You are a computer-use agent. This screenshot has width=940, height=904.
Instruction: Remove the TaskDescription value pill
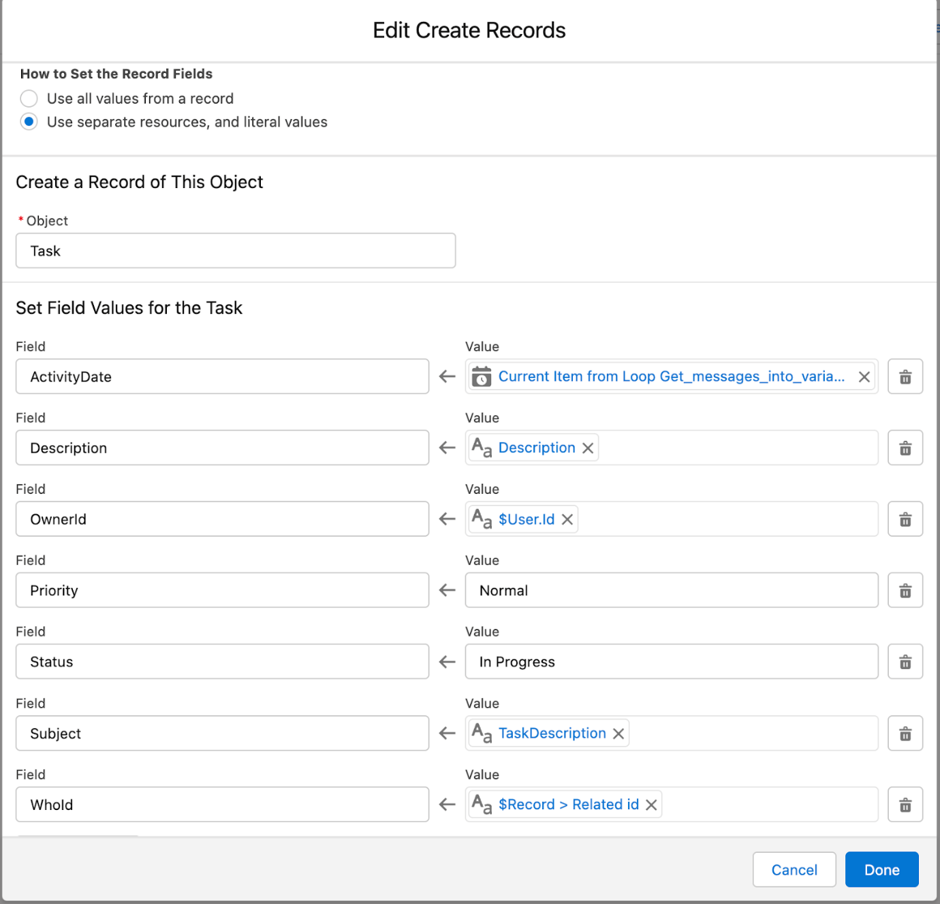[618, 734]
